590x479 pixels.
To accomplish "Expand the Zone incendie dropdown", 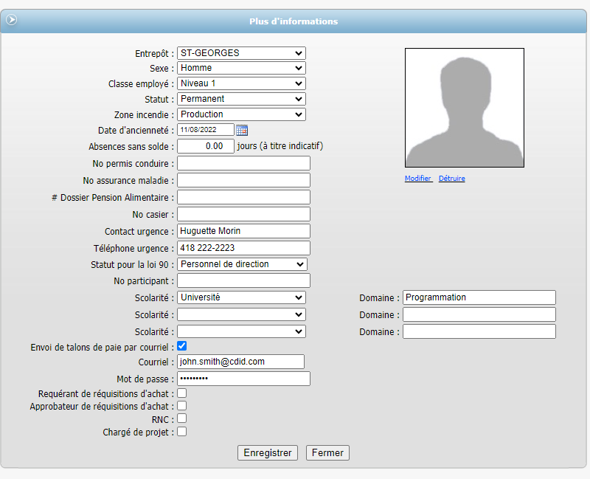I will tap(242, 114).
